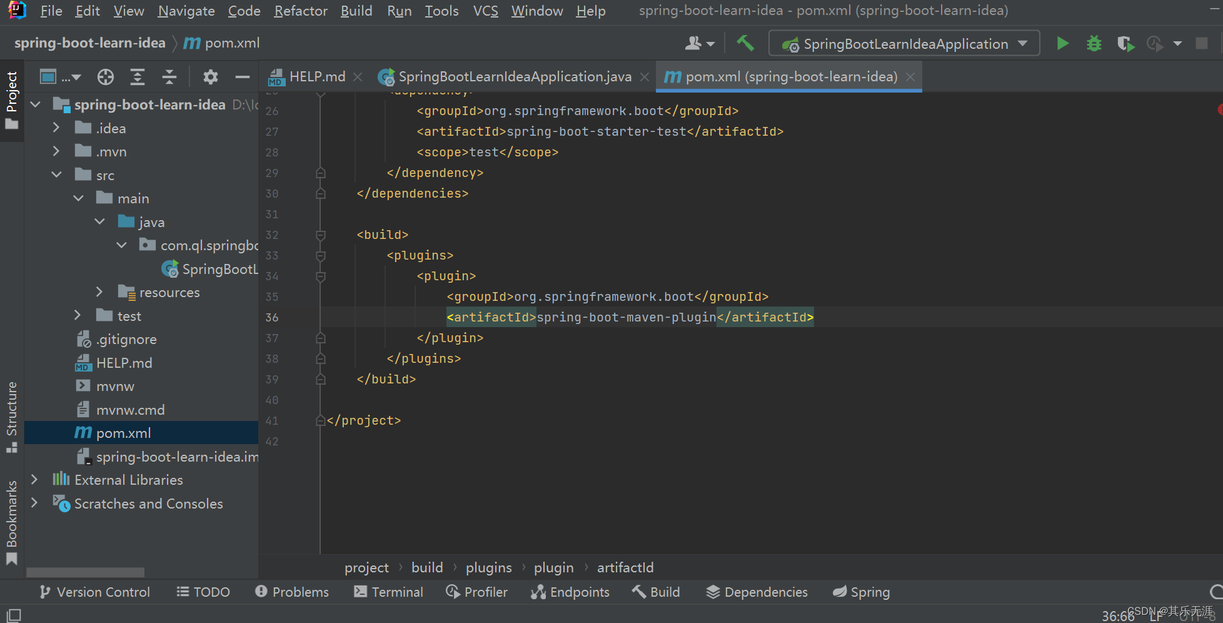Open the File menu
The image size is (1223, 623).
click(x=51, y=11)
